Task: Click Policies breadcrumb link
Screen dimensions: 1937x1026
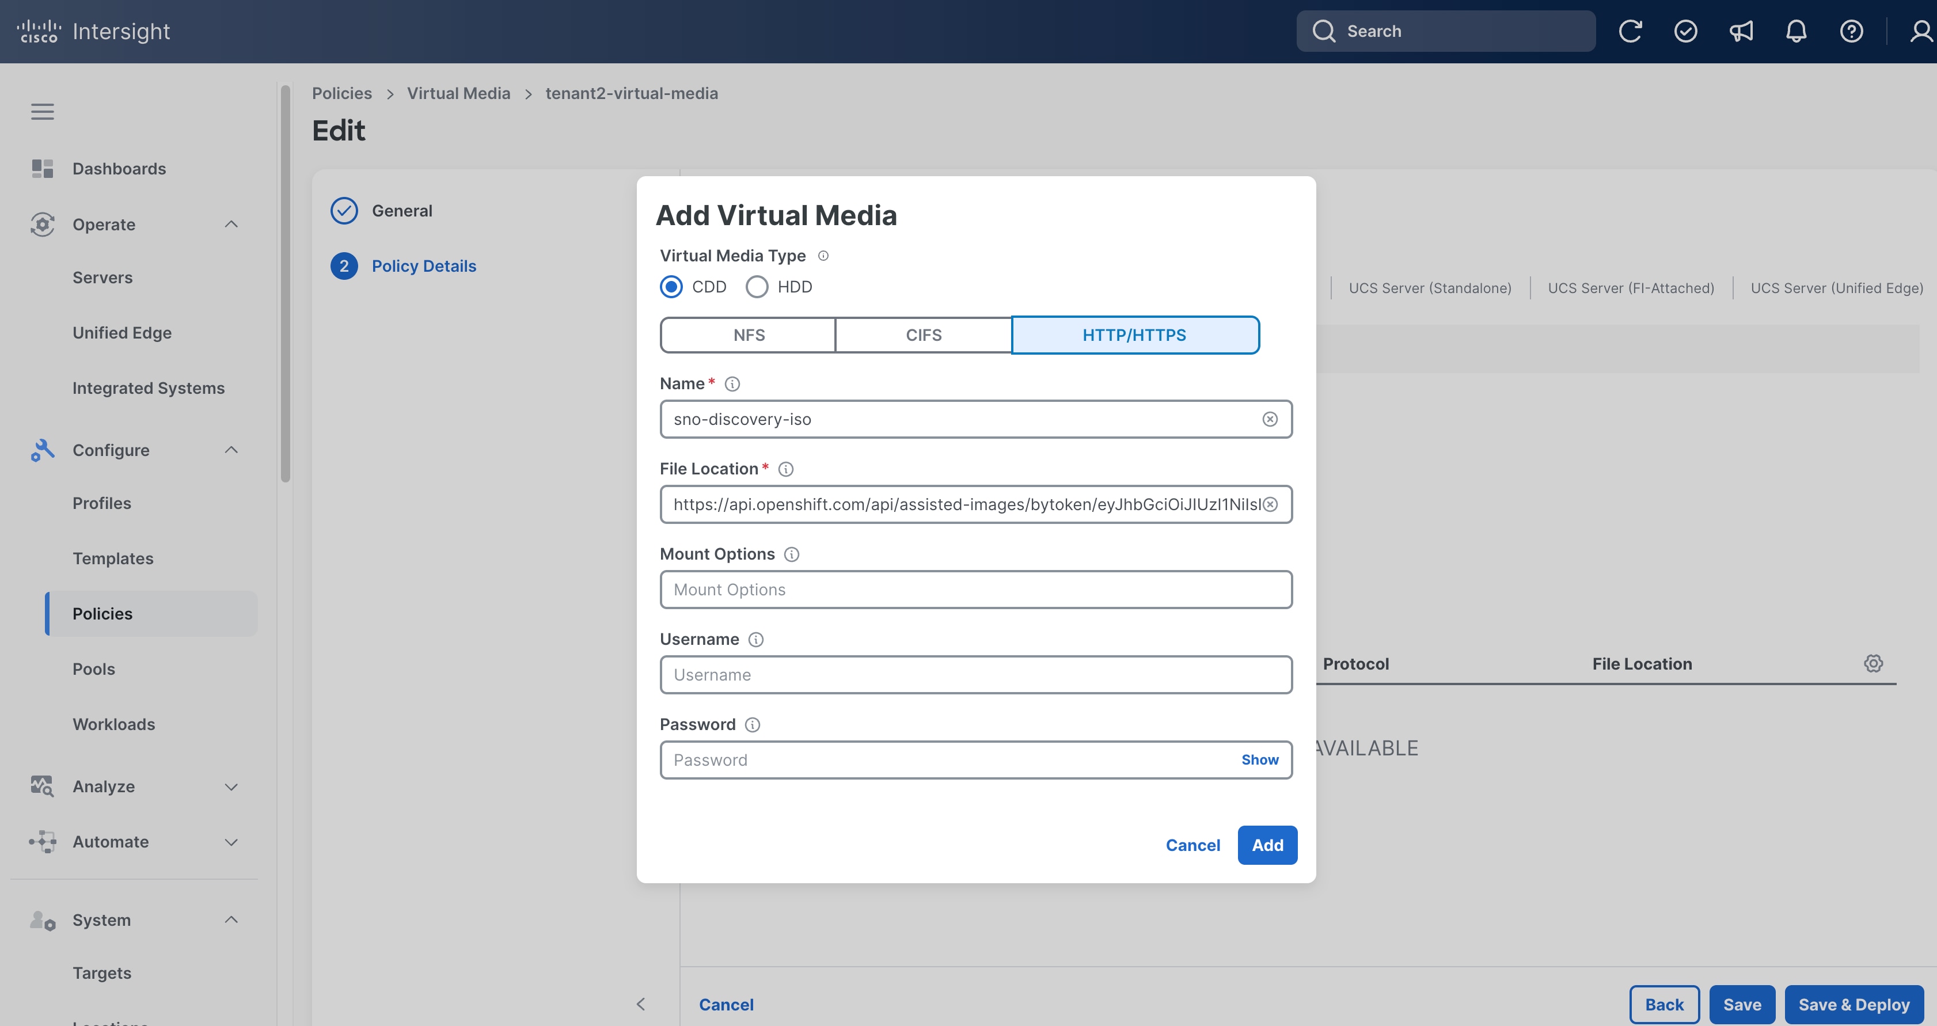Action: (x=342, y=93)
